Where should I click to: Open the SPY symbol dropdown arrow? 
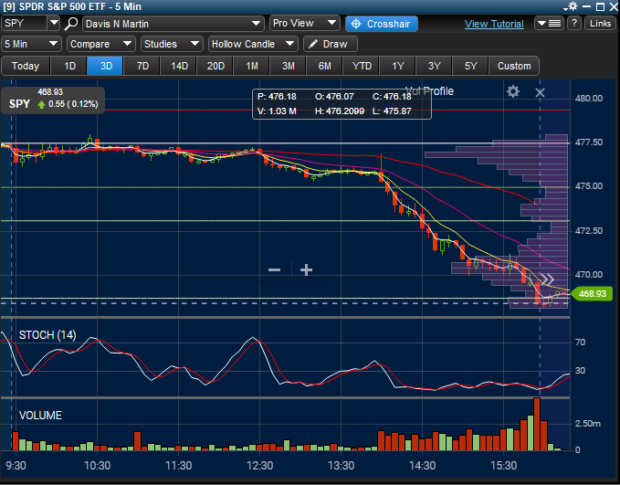coord(54,23)
